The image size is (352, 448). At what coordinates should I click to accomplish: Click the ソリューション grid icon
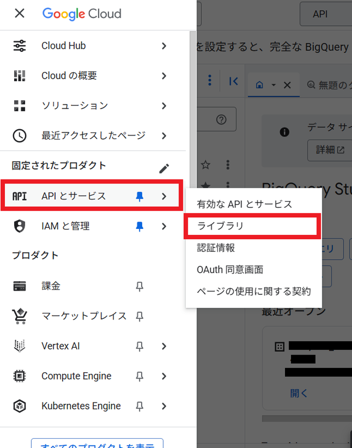[20, 106]
